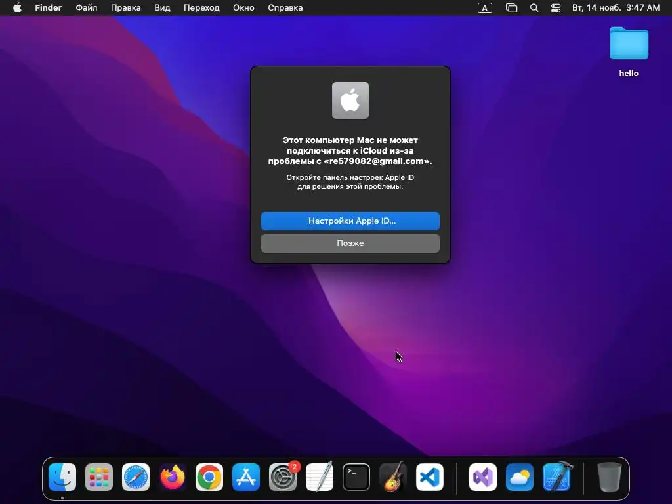Click the Stage/window mirroring menu bar icon
This screenshot has height=504, width=672.
point(511,8)
